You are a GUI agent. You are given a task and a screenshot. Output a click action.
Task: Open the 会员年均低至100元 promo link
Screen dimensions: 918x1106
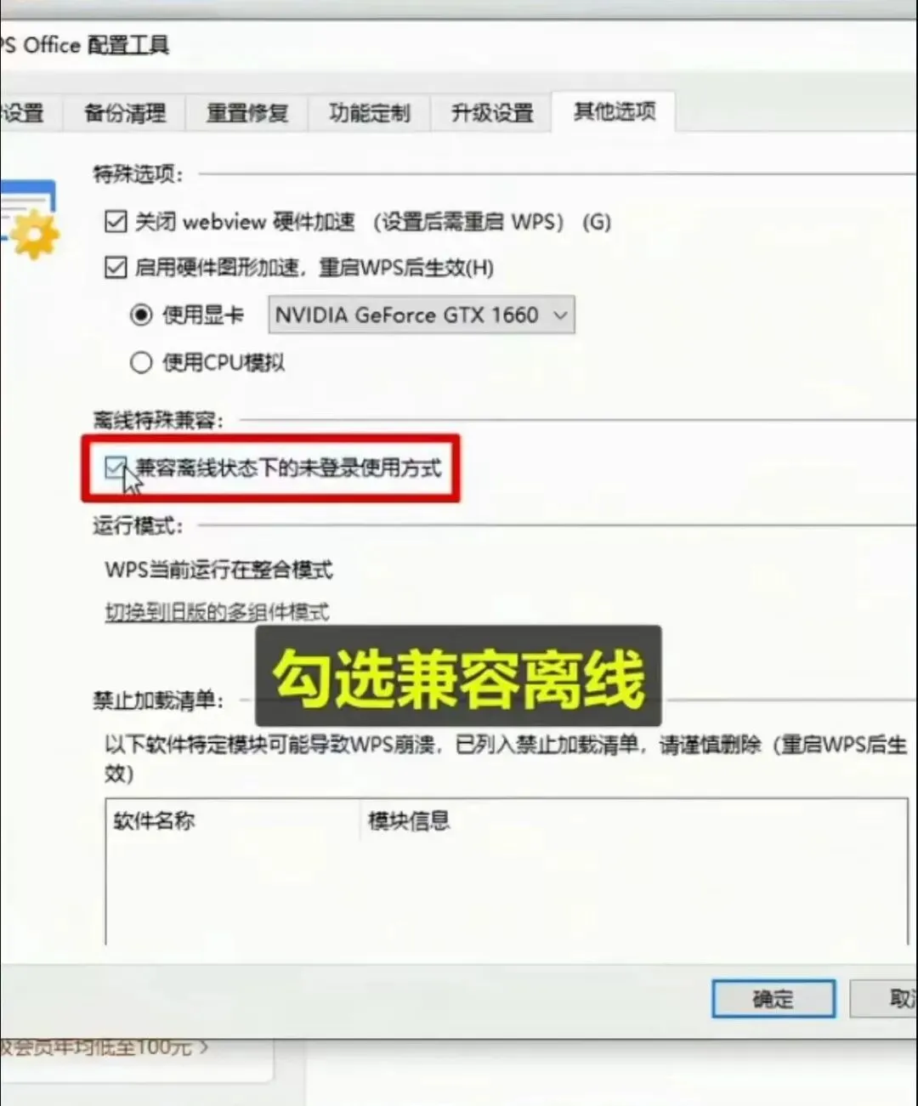point(103,1047)
